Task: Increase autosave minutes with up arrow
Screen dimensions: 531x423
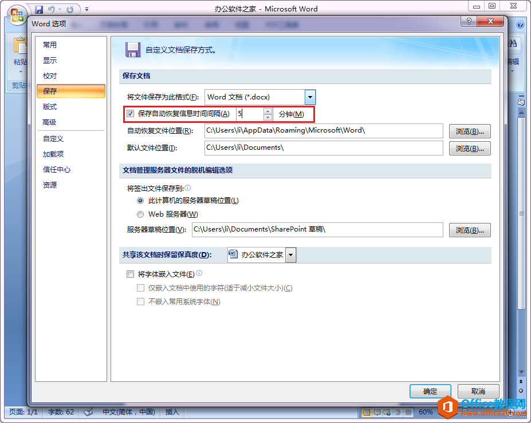Action: pyautogui.click(x=268, y=111)
